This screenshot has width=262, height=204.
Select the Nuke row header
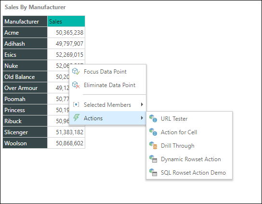pyautogui.click(x=25, y=65)
